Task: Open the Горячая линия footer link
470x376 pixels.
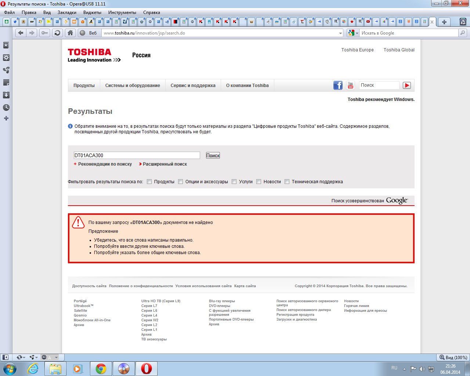Action: tap(357, 306)
